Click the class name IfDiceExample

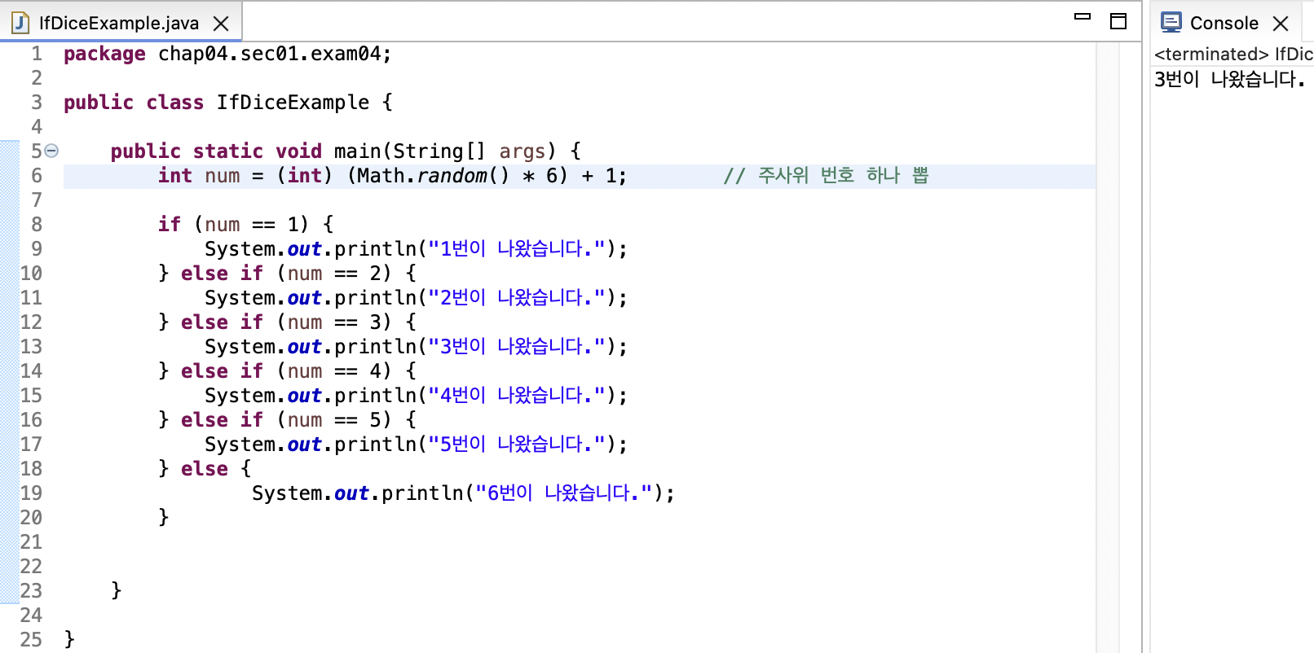[x=293, y=103]
